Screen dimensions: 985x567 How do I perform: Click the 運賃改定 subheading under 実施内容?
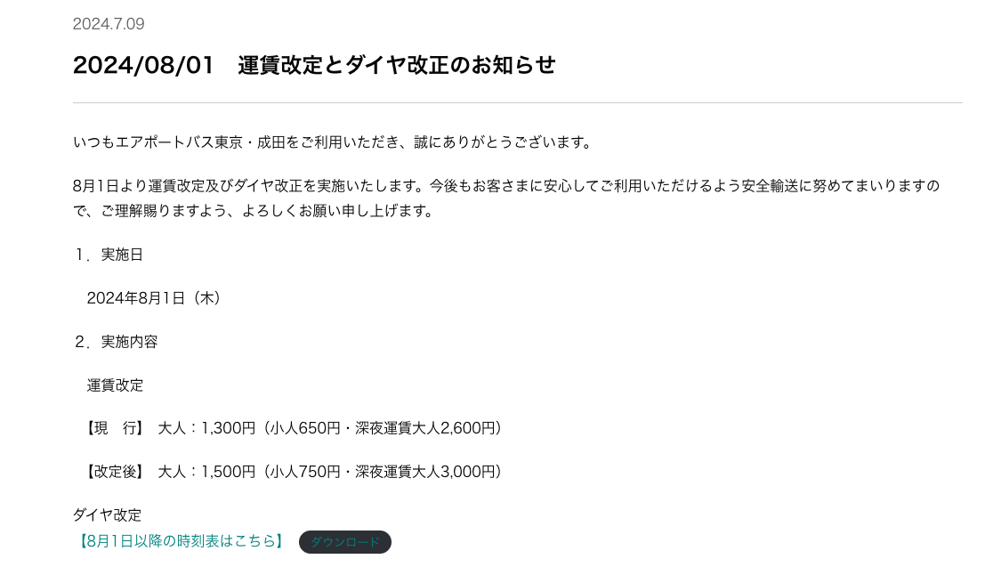[x=115, y=385]
